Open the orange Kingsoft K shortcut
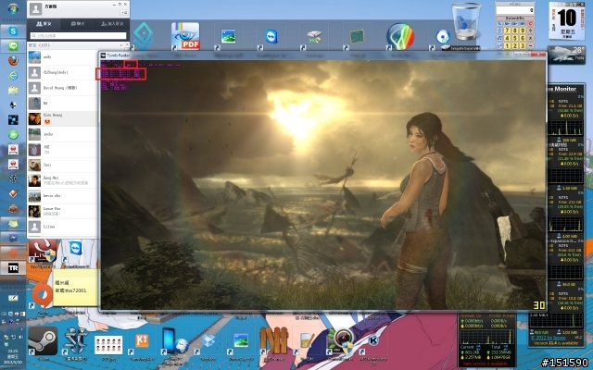Screen dimensions: 593x370 coord(142,341)
